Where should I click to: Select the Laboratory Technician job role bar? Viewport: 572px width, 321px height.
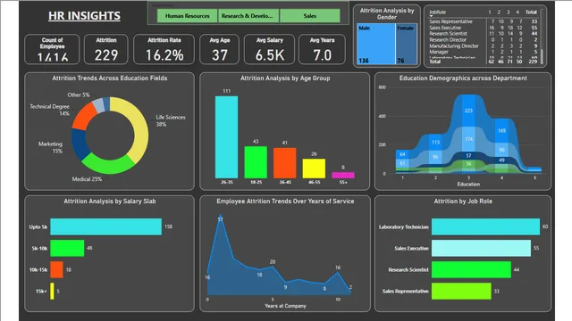pyautogui.click(x=485, y=226)
